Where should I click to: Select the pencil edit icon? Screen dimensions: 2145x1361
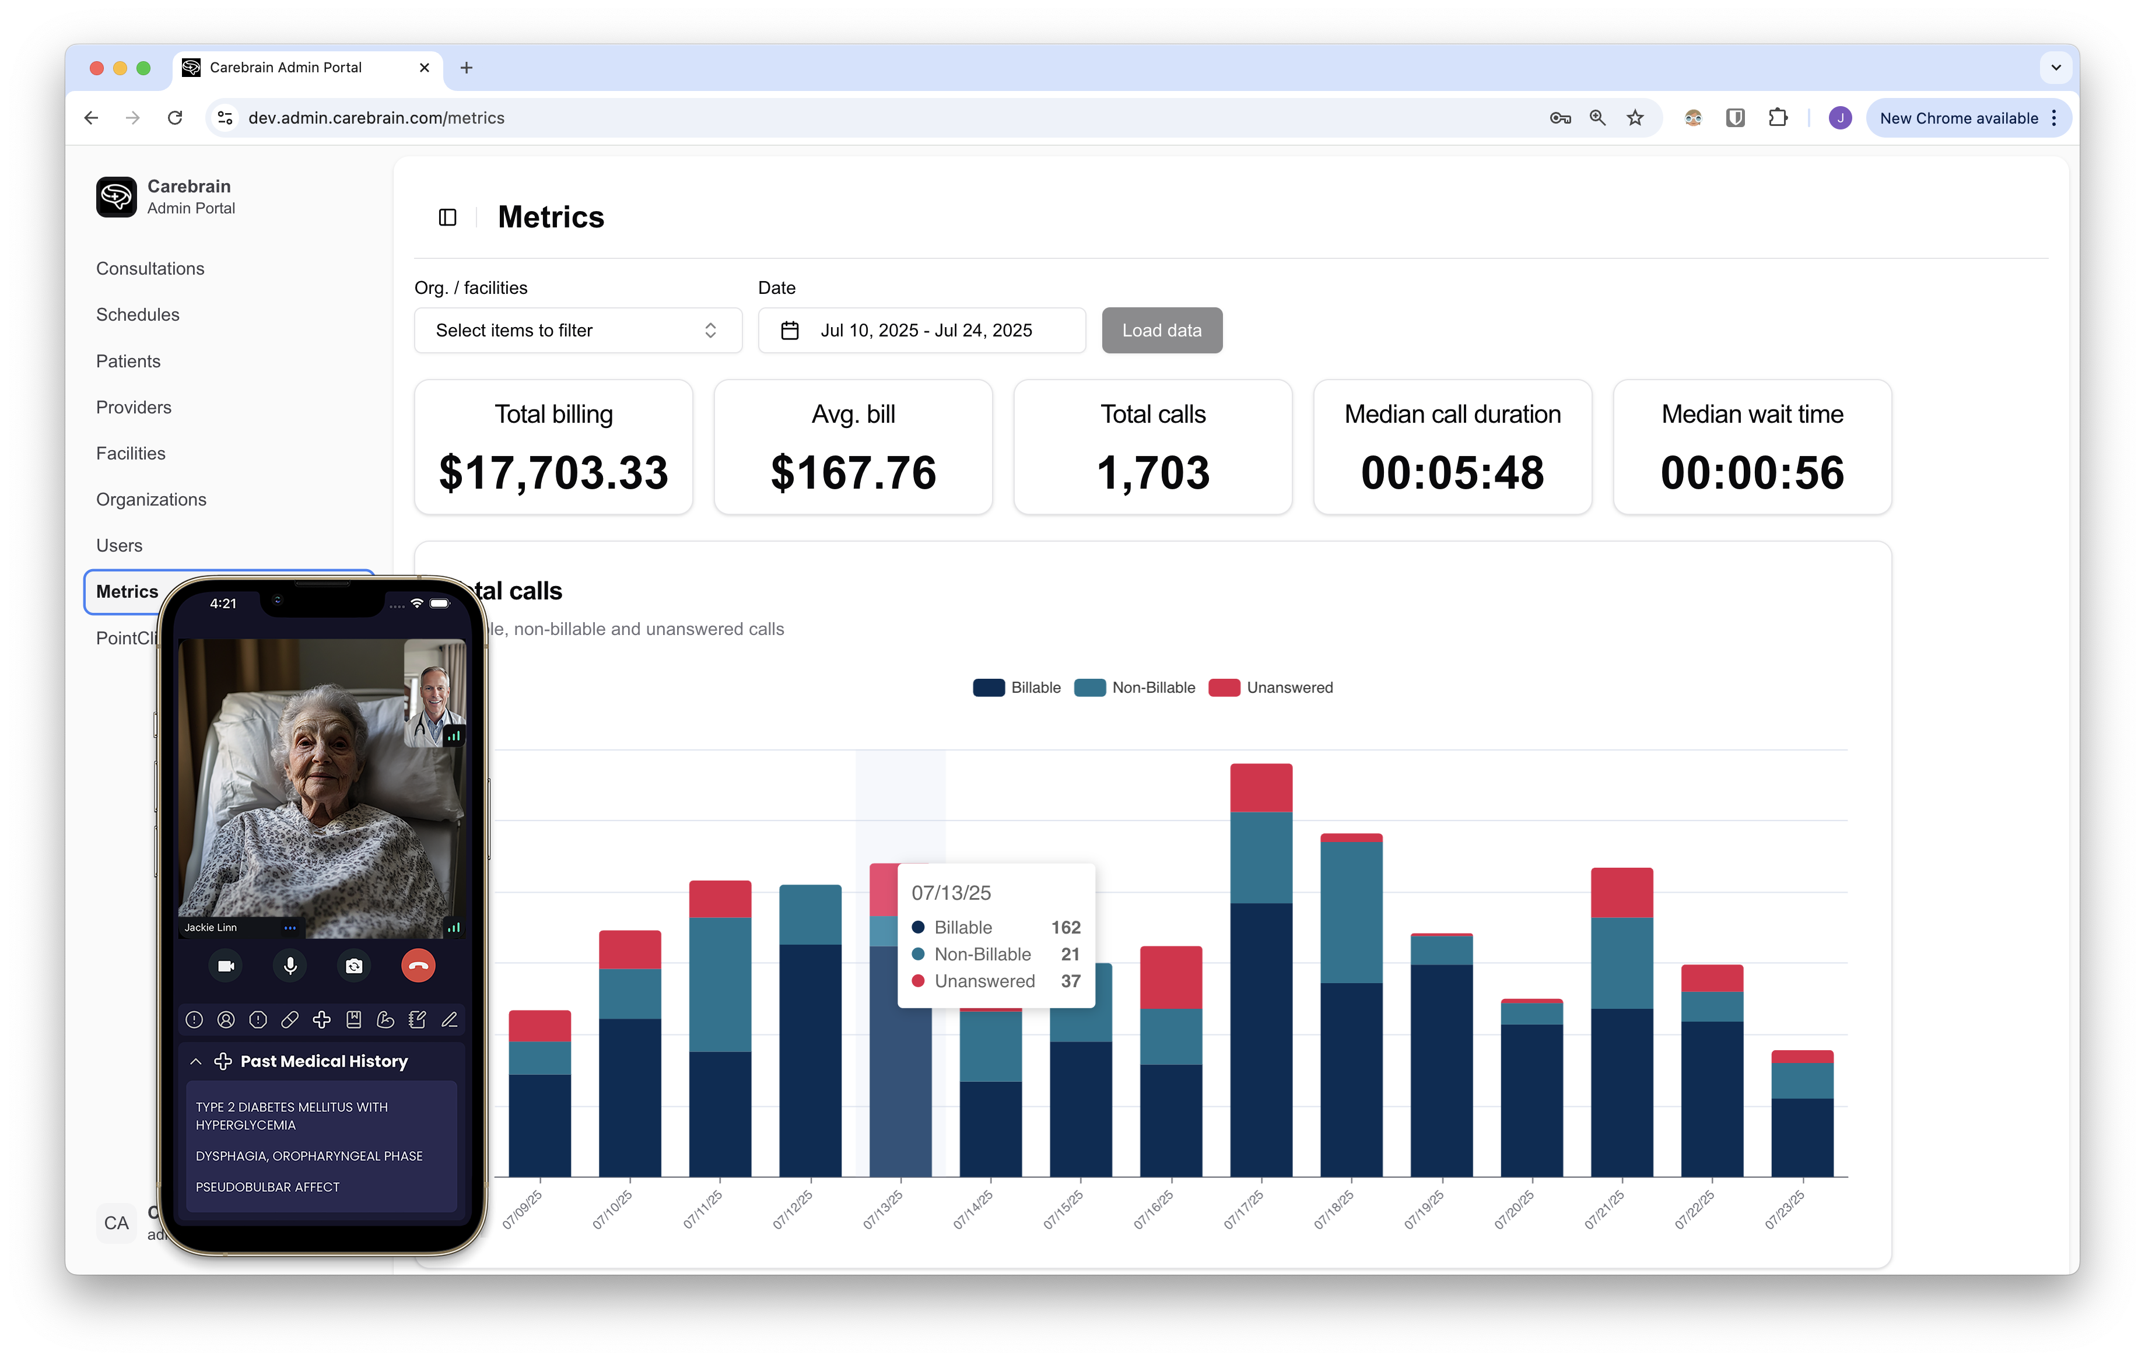pos(449,1020)
